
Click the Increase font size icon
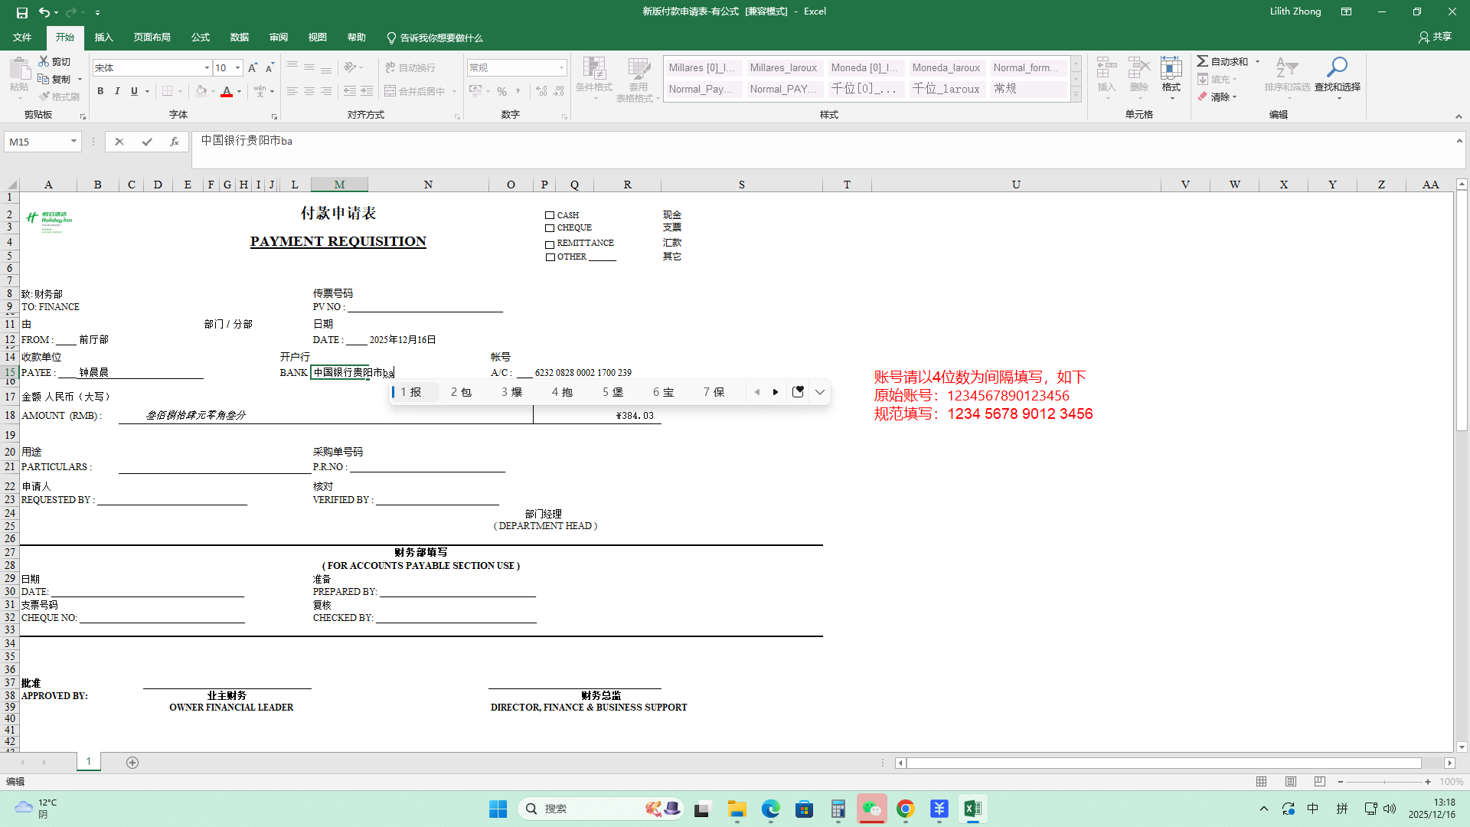point(253,67)
